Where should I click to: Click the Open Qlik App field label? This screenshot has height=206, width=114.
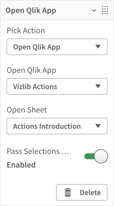[31, 70]
